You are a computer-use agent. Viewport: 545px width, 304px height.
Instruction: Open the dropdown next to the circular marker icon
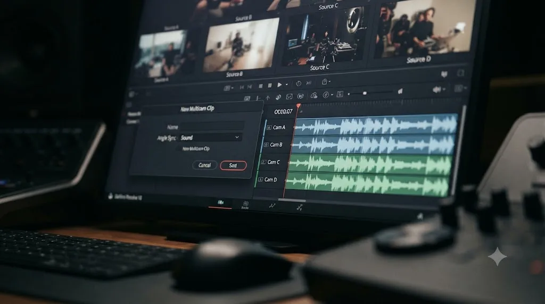coord(332,95)
